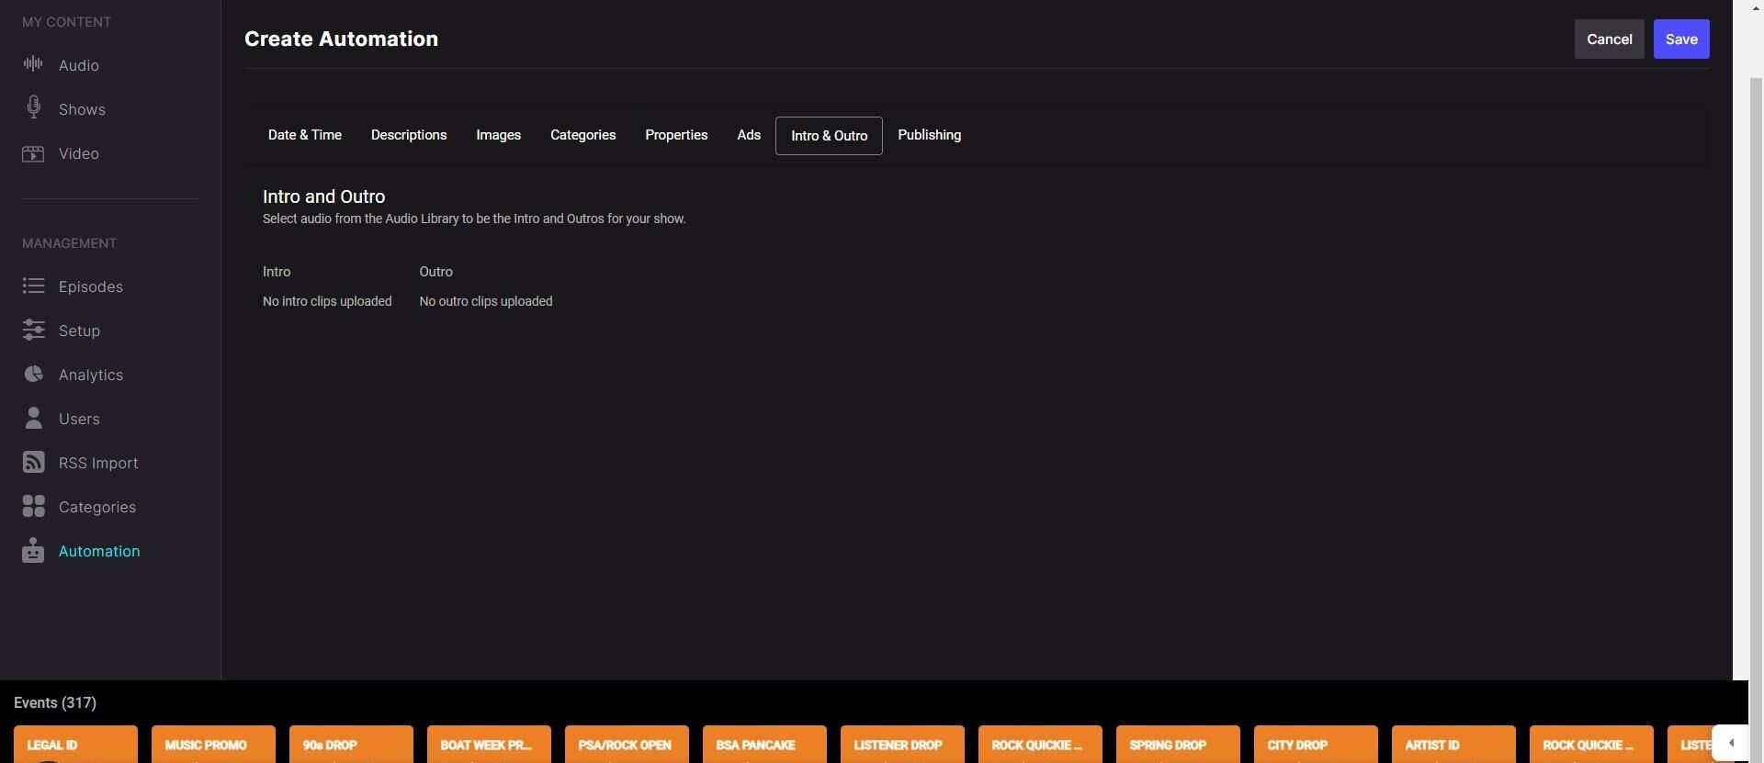
Task: Switch to the Date & Time tab
Action: pos(305,135)
